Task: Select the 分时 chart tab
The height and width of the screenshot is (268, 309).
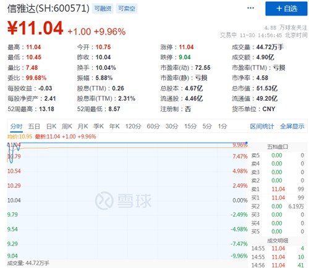Action: [x=17, y=126]
